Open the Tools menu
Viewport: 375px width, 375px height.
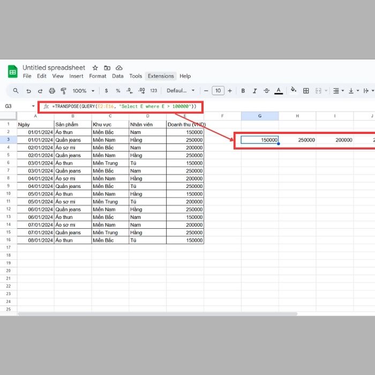coord(136,76)
